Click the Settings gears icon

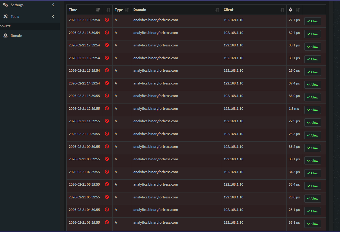coord(5,5)
